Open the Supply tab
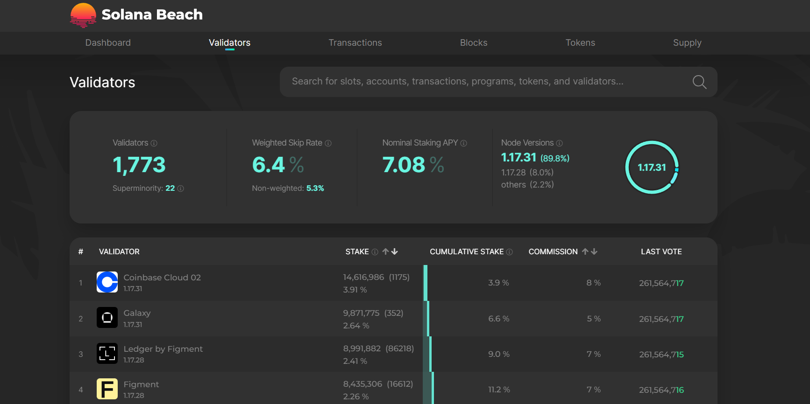The width and height of the screenshot is (810, 404). 687,42
